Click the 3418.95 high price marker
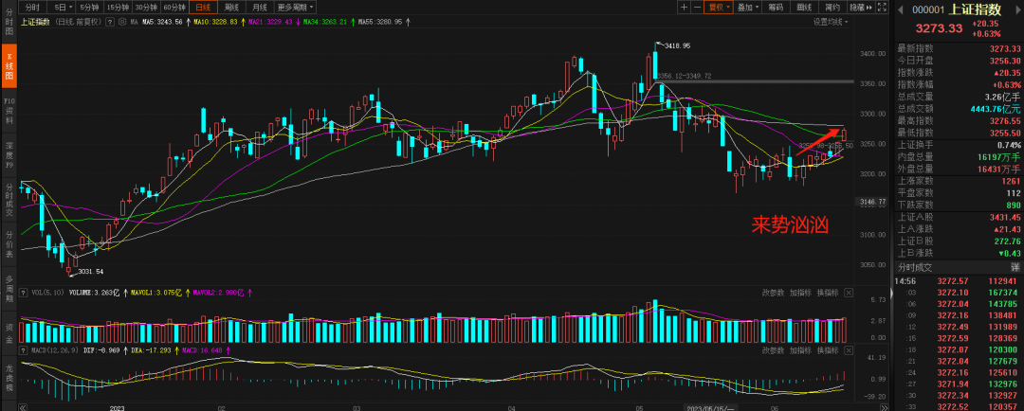The width and height of the screenshot is (1024, 411). 677,45
